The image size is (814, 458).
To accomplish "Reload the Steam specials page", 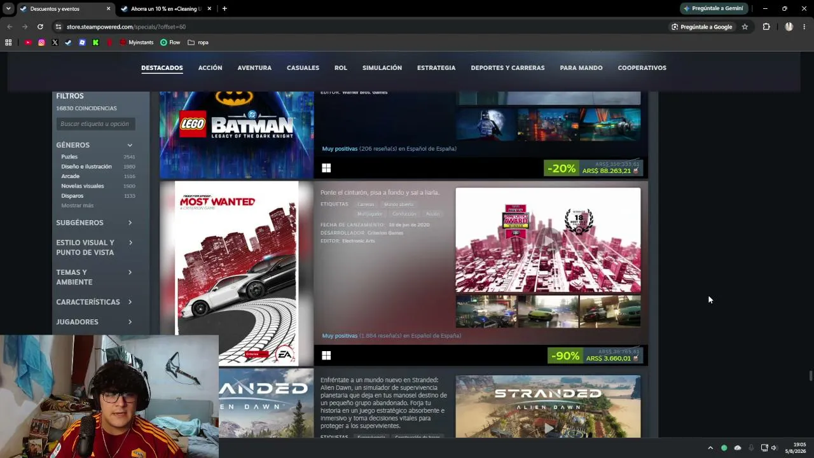I will (40, 27).
